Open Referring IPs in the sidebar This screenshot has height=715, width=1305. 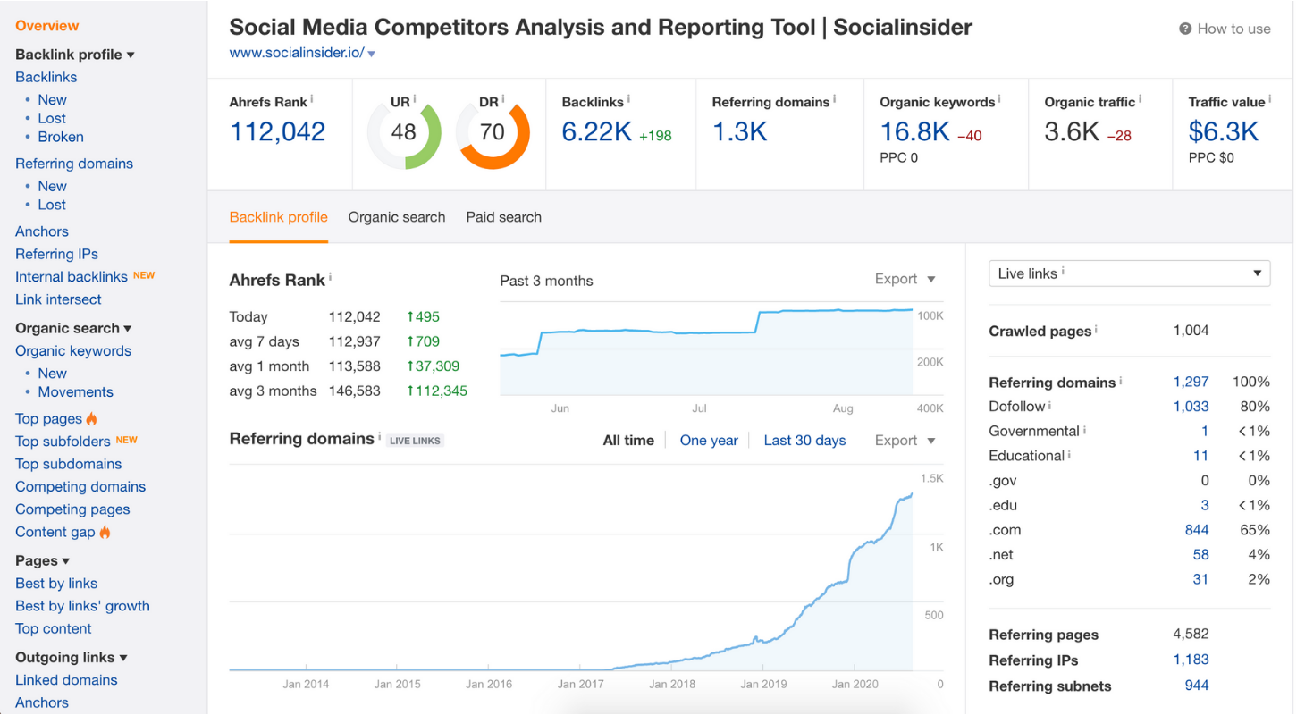tap(57, 254)
